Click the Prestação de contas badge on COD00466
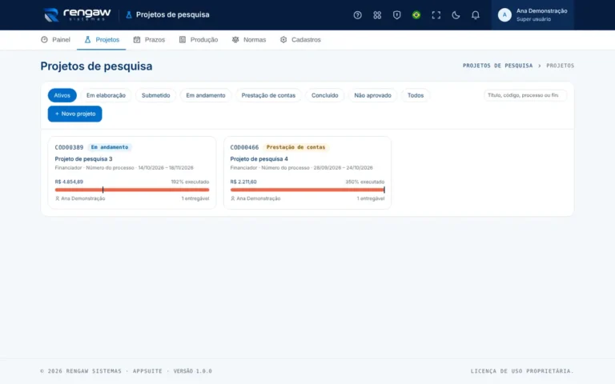 (x=295, y=147)
